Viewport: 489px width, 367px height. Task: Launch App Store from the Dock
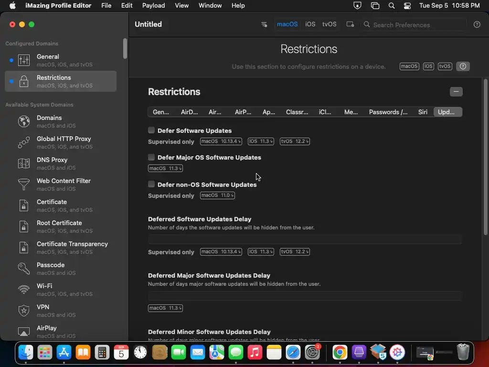(64, 353)
